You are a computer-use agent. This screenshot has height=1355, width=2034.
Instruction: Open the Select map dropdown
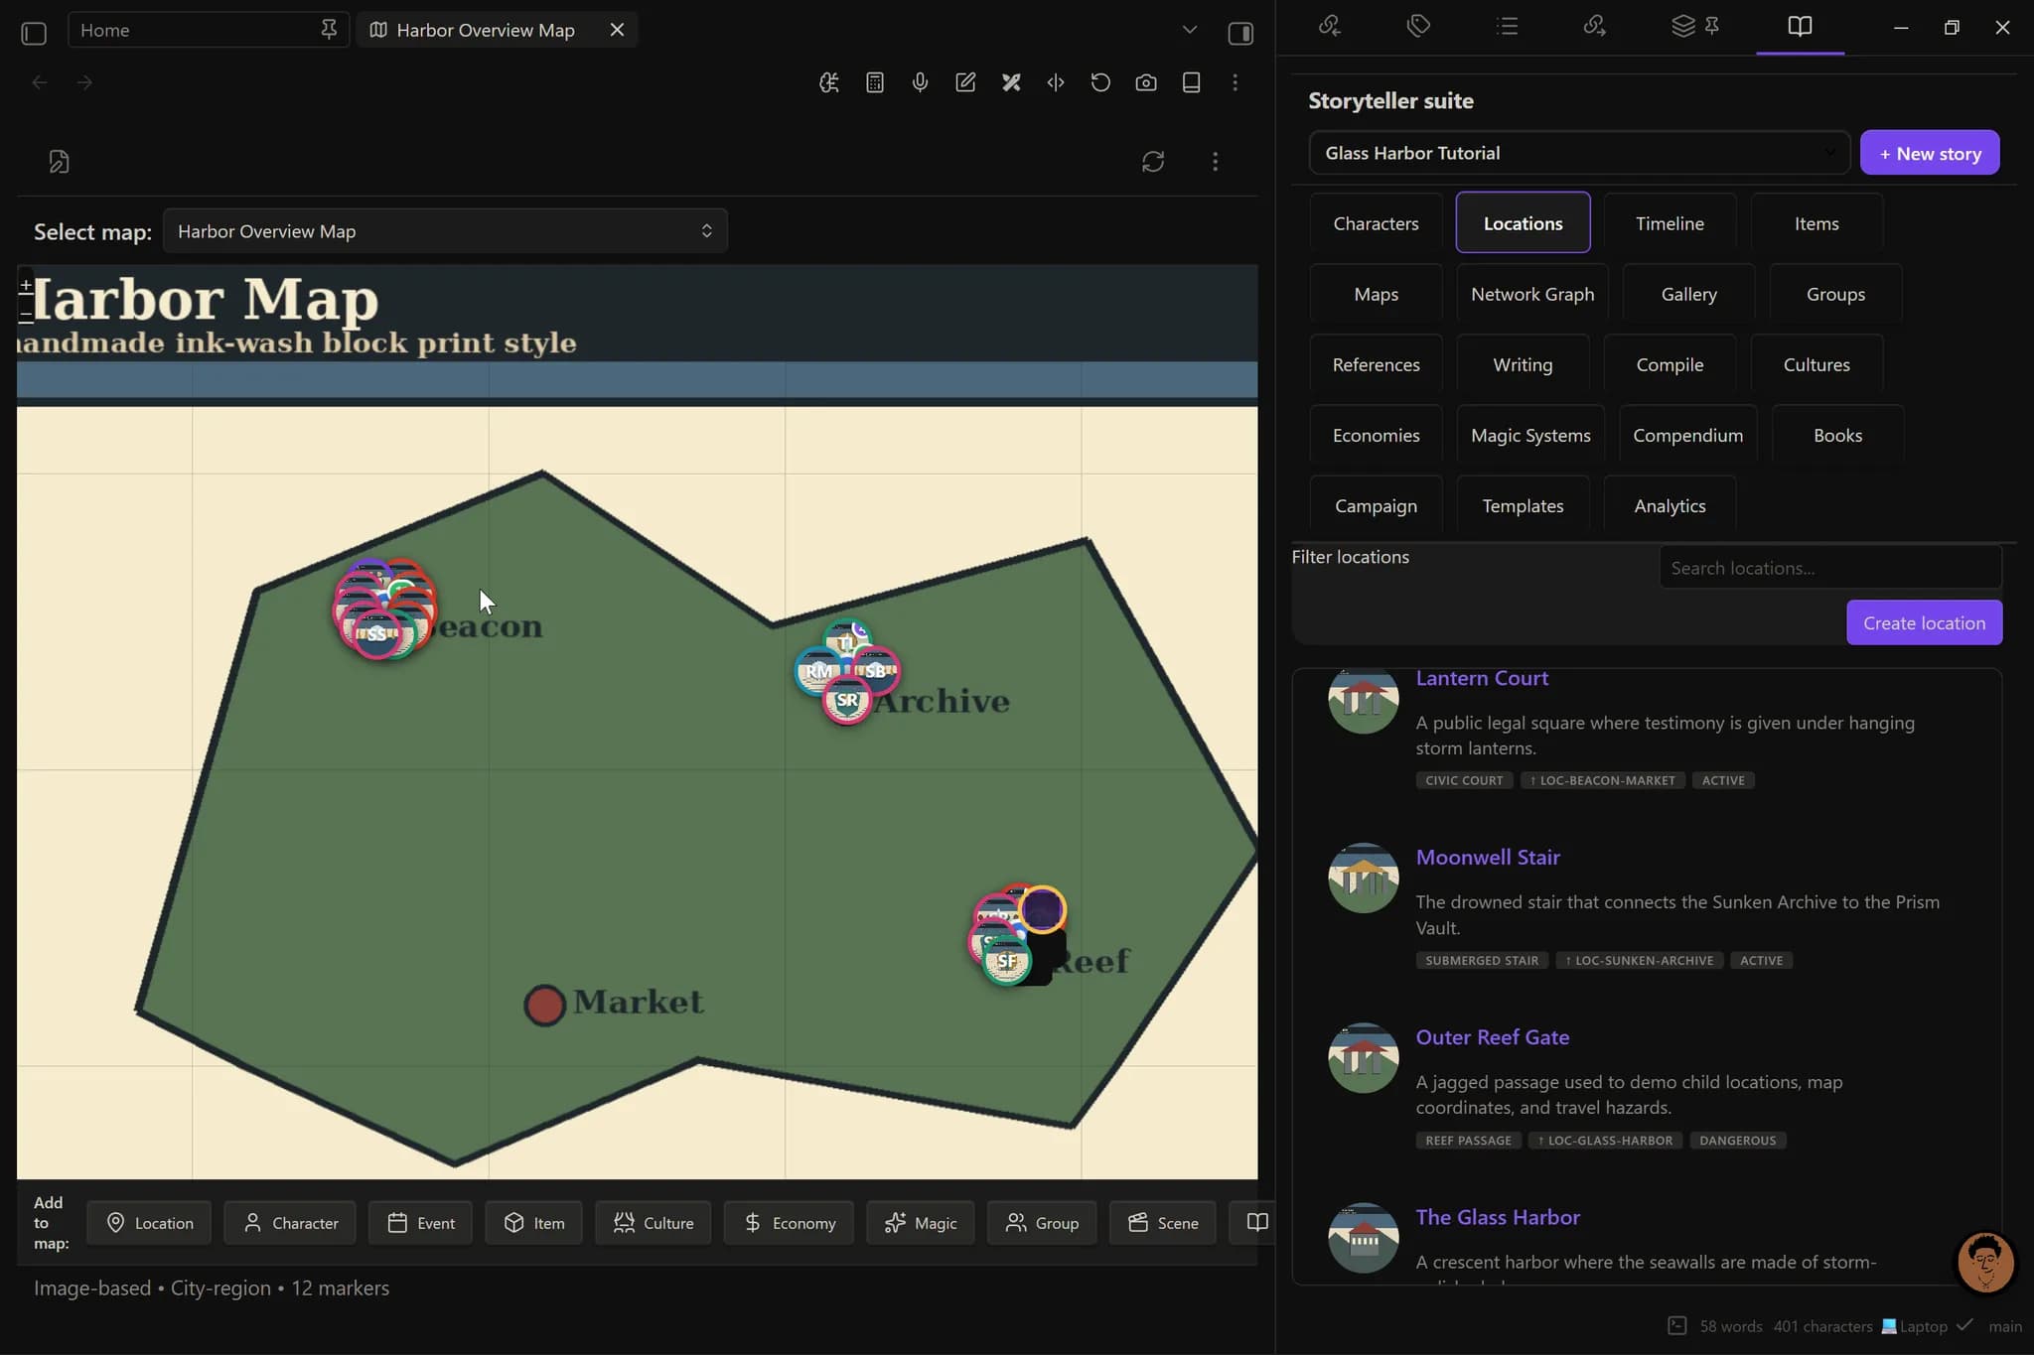pyautogui.click(x=445, y=230)
